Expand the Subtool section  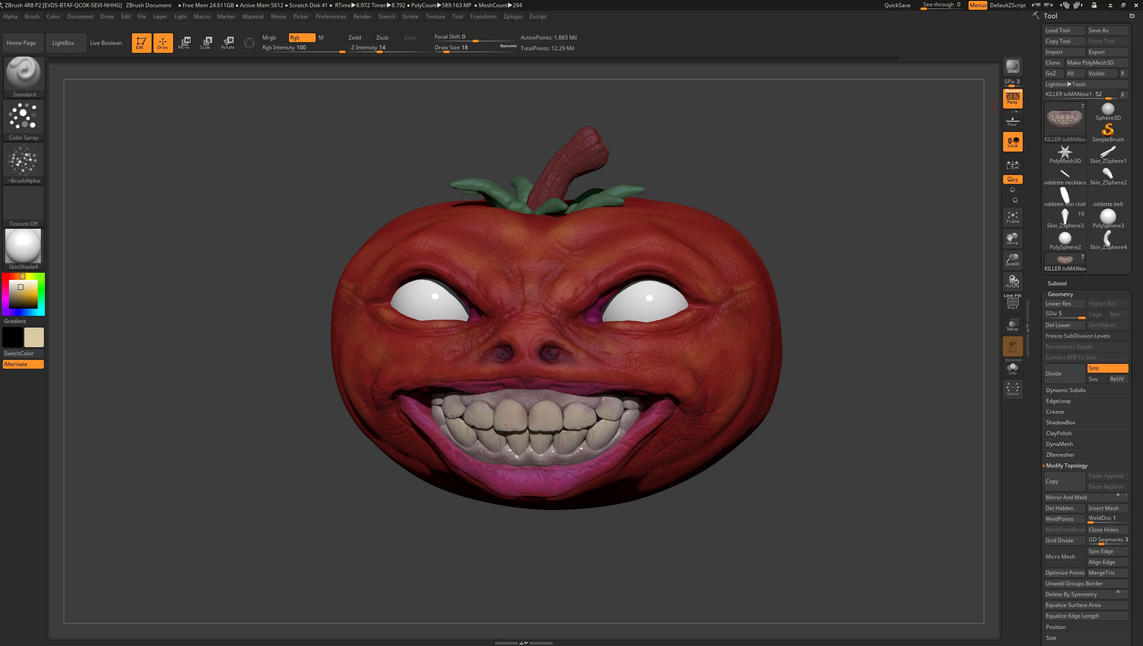click(1057, 284)
